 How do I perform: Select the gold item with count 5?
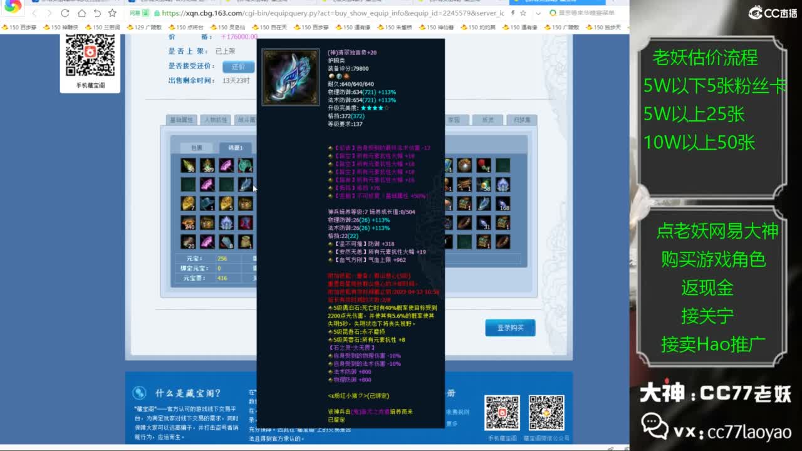click(x=226, y=204)
